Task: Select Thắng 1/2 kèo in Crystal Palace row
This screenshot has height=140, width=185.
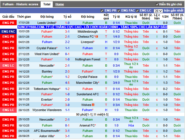Action: 131,48
